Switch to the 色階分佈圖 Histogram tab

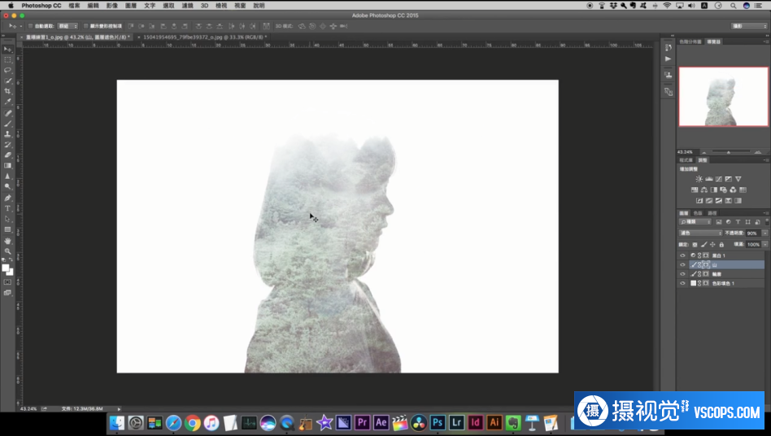(x=690, y=41)
